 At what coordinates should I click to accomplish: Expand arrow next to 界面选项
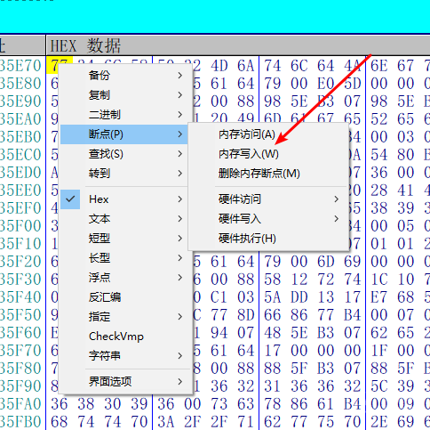pos(180,381)
